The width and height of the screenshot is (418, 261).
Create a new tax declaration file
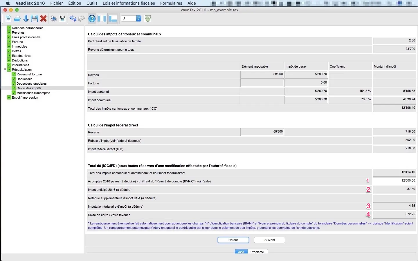point(8,19)
